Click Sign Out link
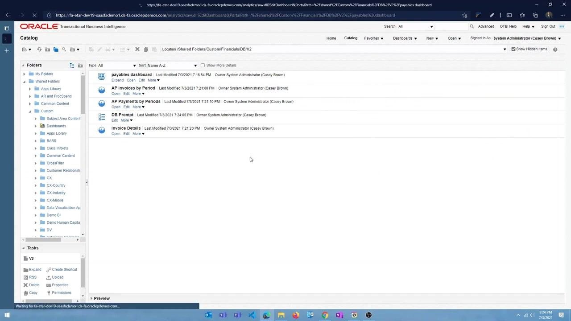 point(548,26)
